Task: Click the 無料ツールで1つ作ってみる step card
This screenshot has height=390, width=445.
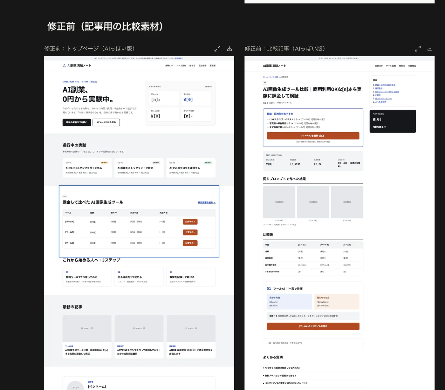Action: (87, 277)
